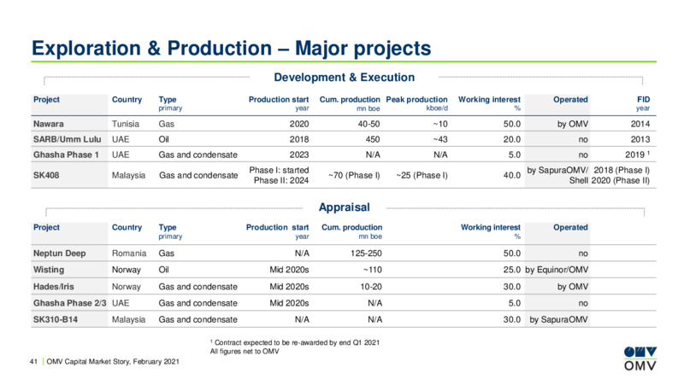Click 'by OMV' in the Nawara row
The image size is (684, 385).
pos(573,124)
